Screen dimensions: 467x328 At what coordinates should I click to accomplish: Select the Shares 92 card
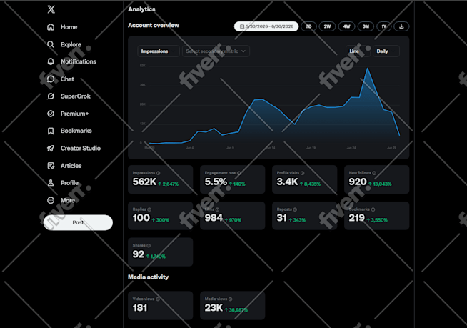coord(160,252)
